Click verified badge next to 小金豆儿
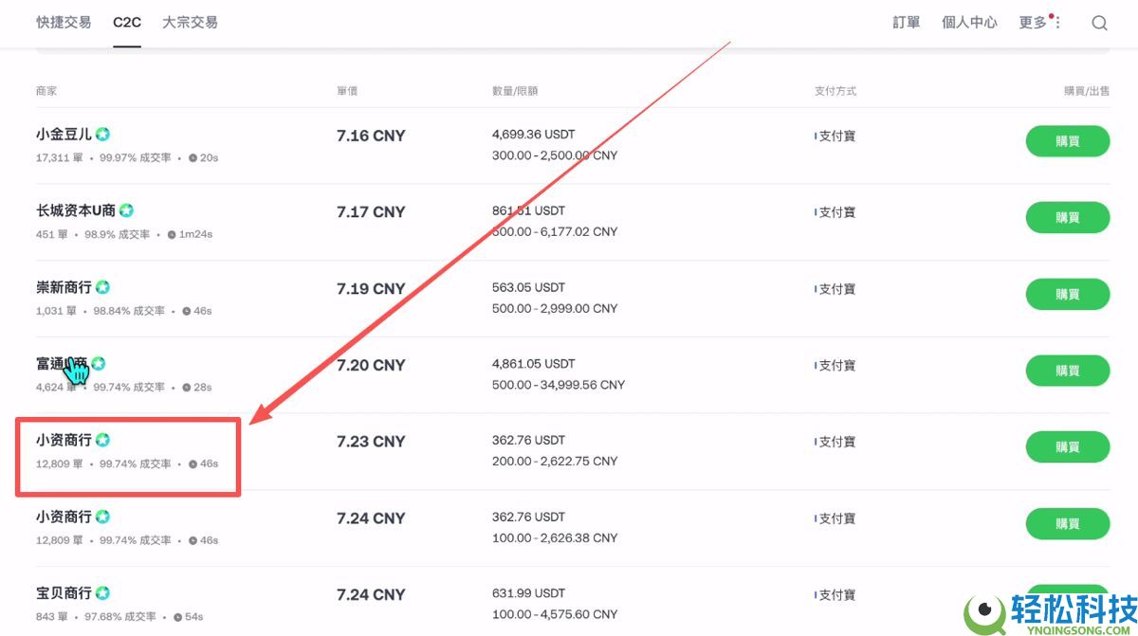The height and width of the screenshot is (636, 1138). (x=102, y=135)
